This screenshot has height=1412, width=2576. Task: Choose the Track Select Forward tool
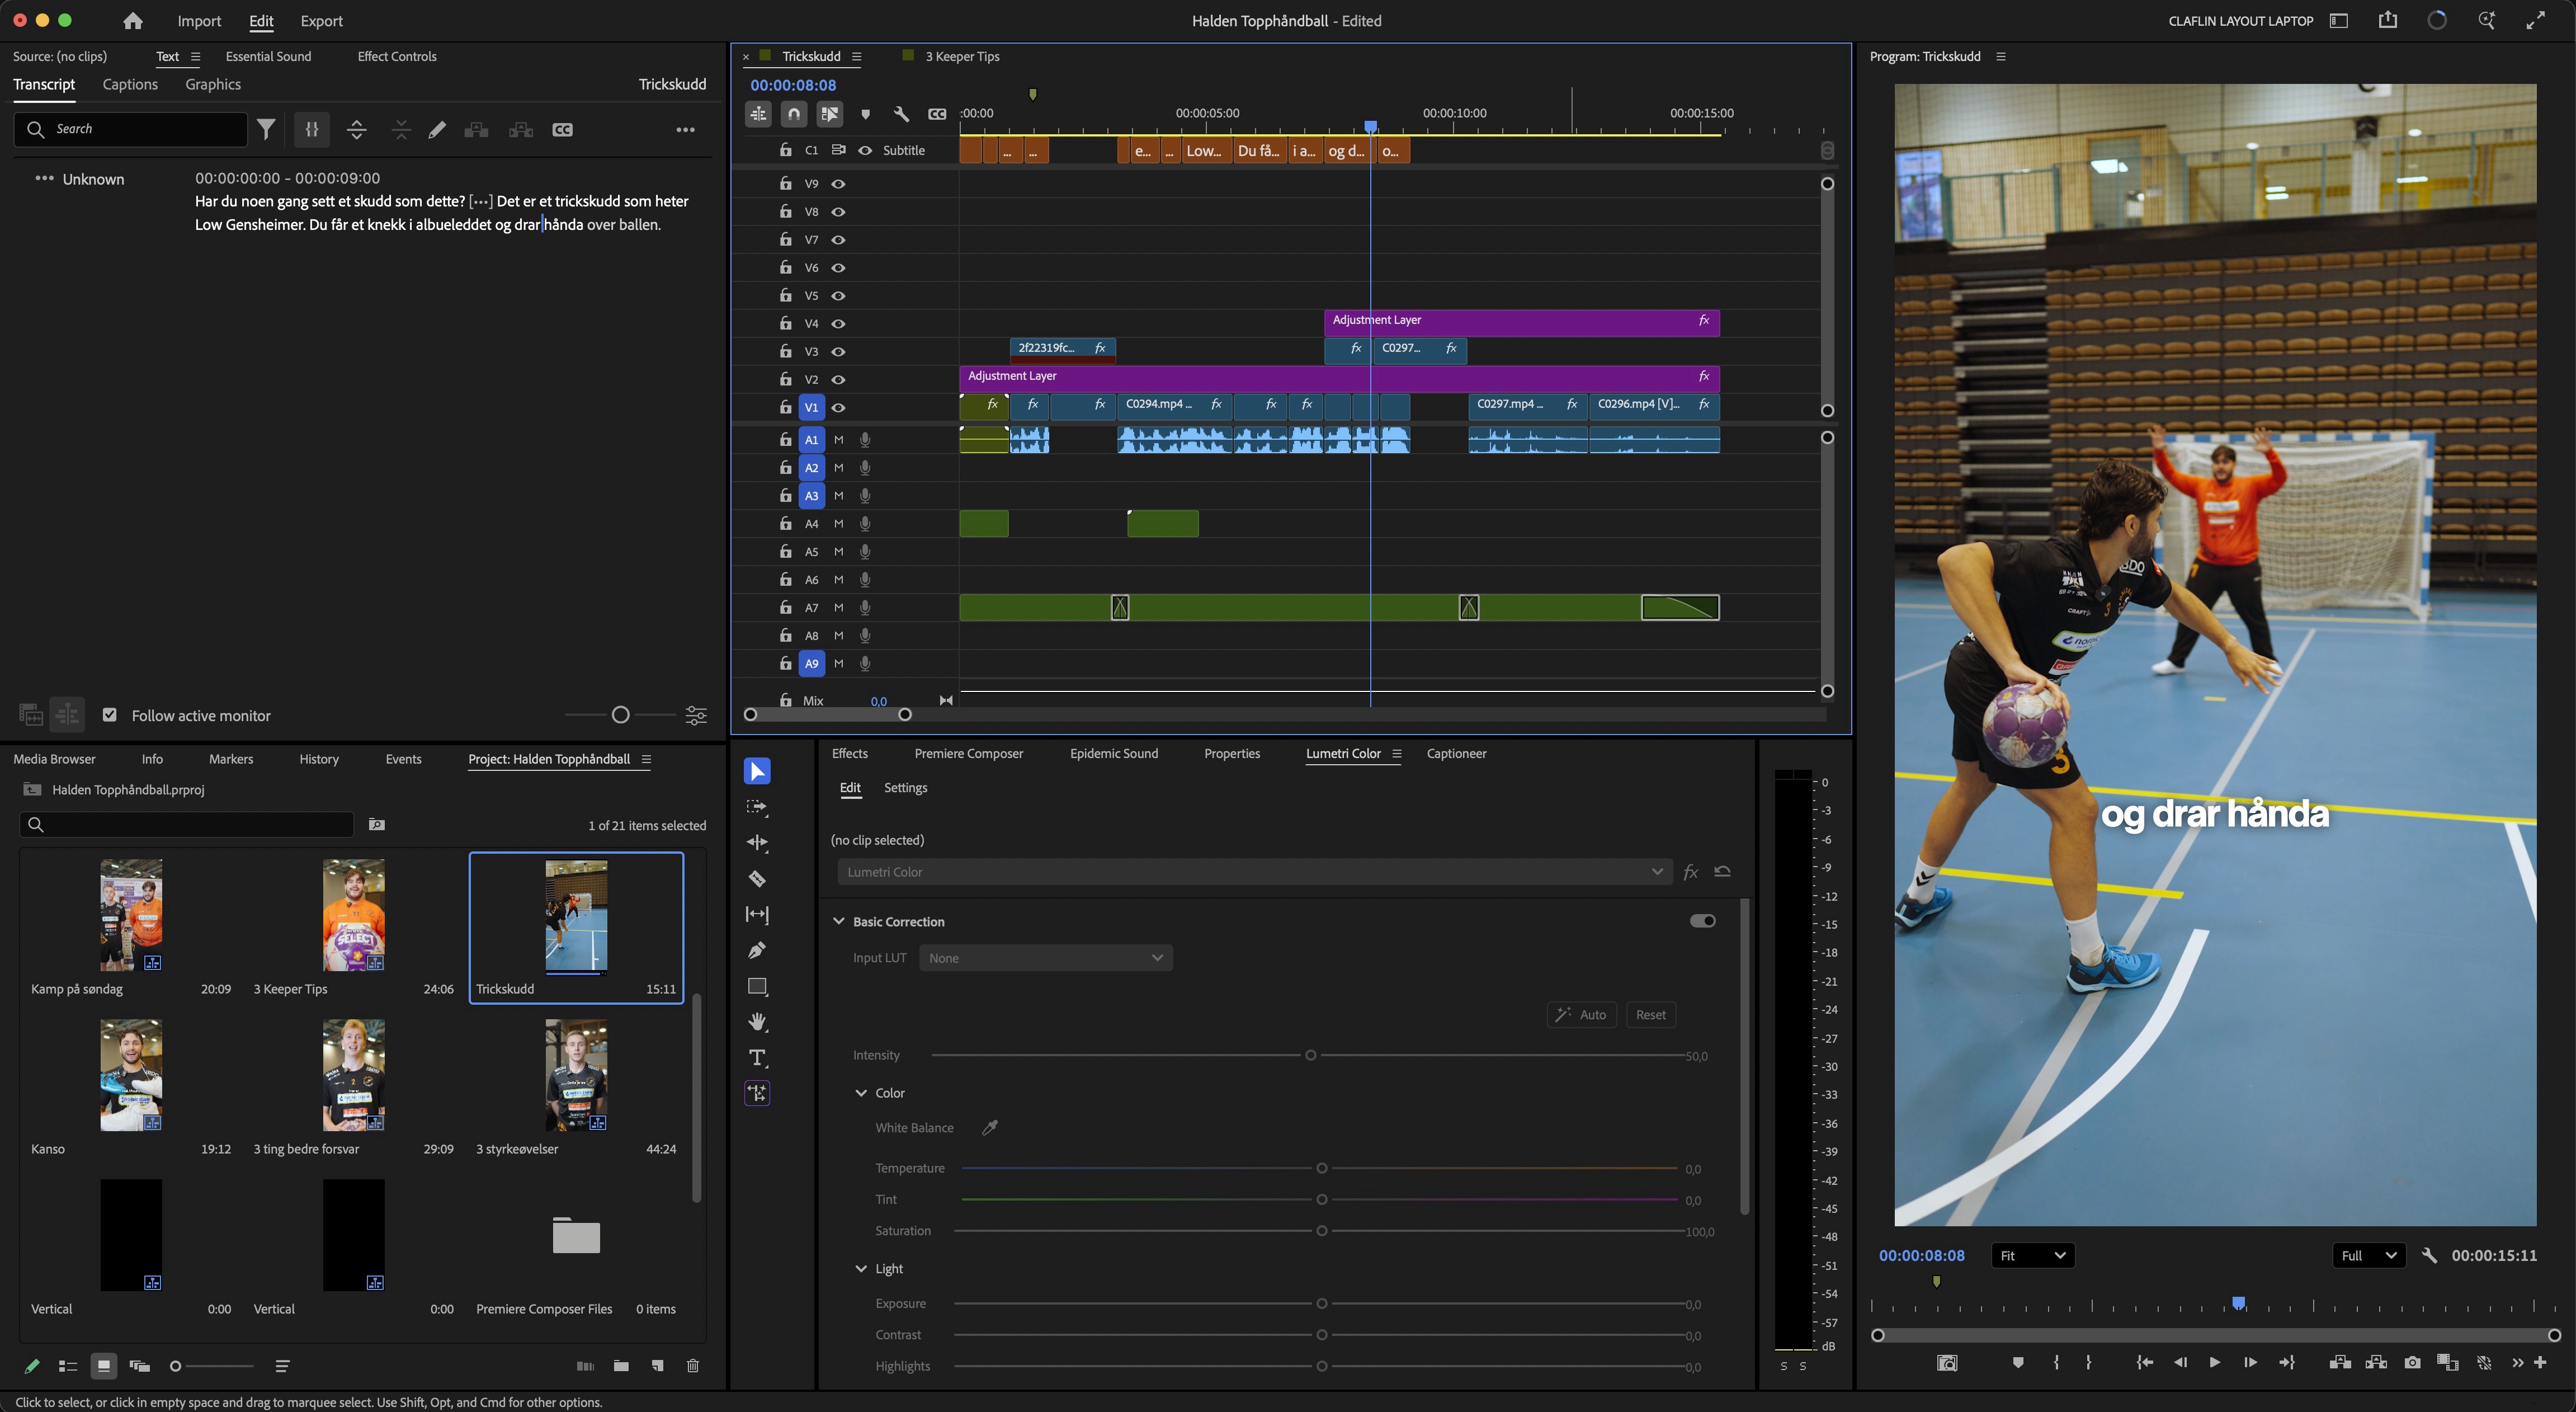coord(757,807)
